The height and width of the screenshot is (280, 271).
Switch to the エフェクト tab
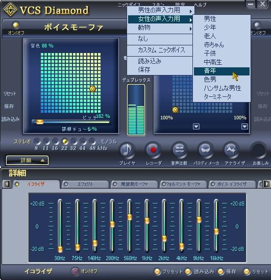85,184
